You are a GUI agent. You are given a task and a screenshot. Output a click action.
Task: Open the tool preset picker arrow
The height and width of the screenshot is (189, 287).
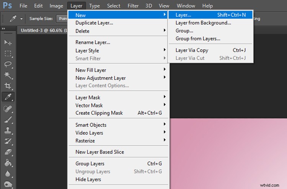pos(21,19)
